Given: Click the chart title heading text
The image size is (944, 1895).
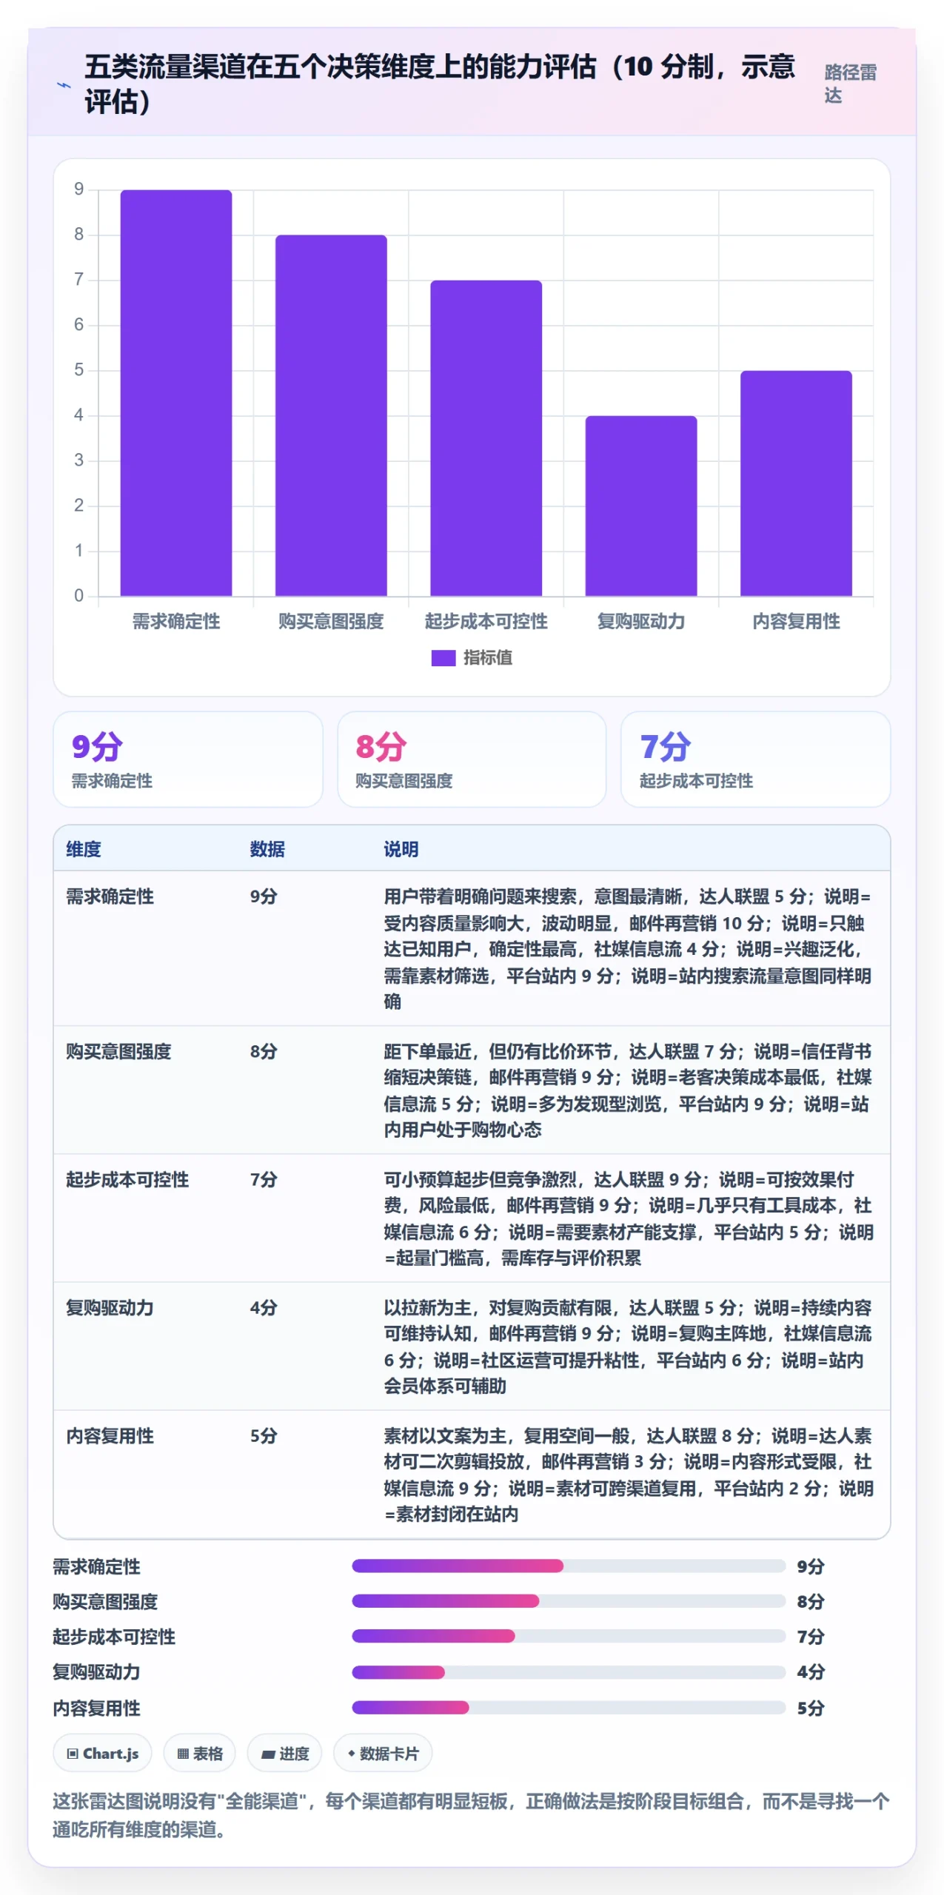Looking at the screenshot, I should pyautogui.click(x=440, y=84).
